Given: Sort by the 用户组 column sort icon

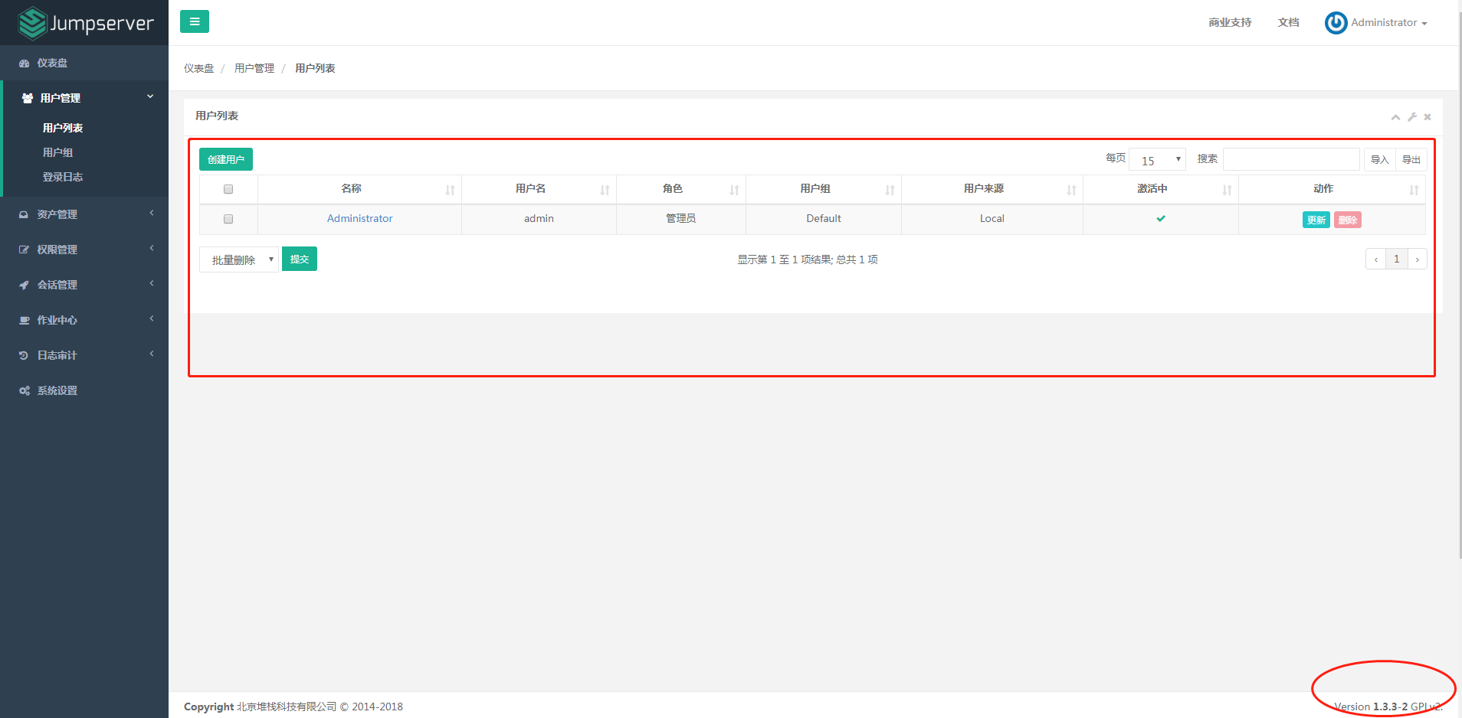Looking at the screenshot, I should point(890,190).
